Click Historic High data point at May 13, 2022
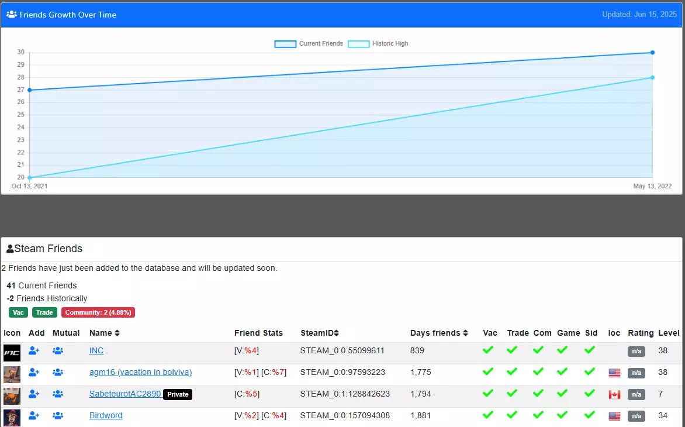The width and height of the screenshot is (685, 427). coord(653,77)
